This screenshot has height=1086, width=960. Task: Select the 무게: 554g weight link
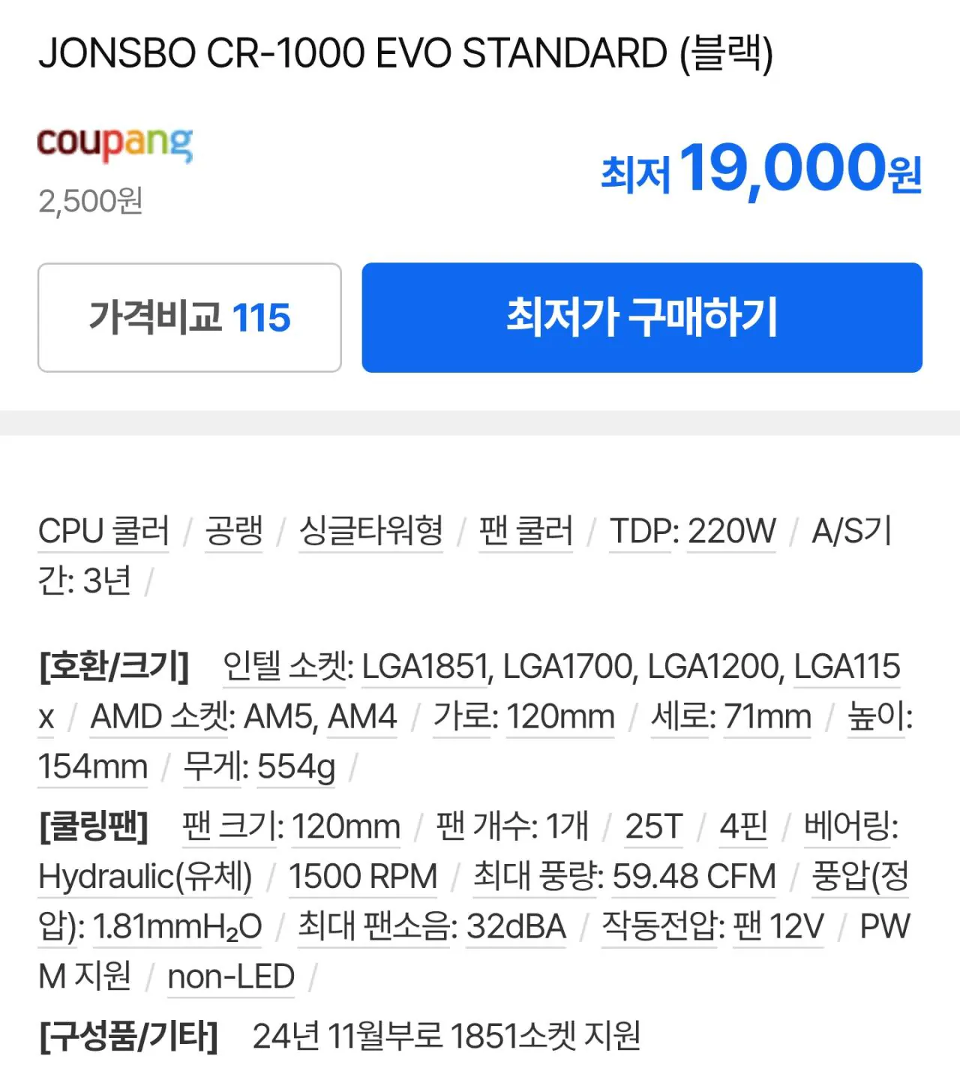(257, 766)
